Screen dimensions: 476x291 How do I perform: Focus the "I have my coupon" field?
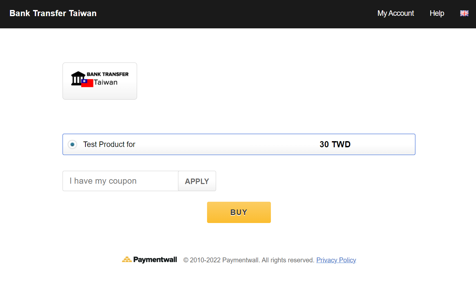[120, 181]
